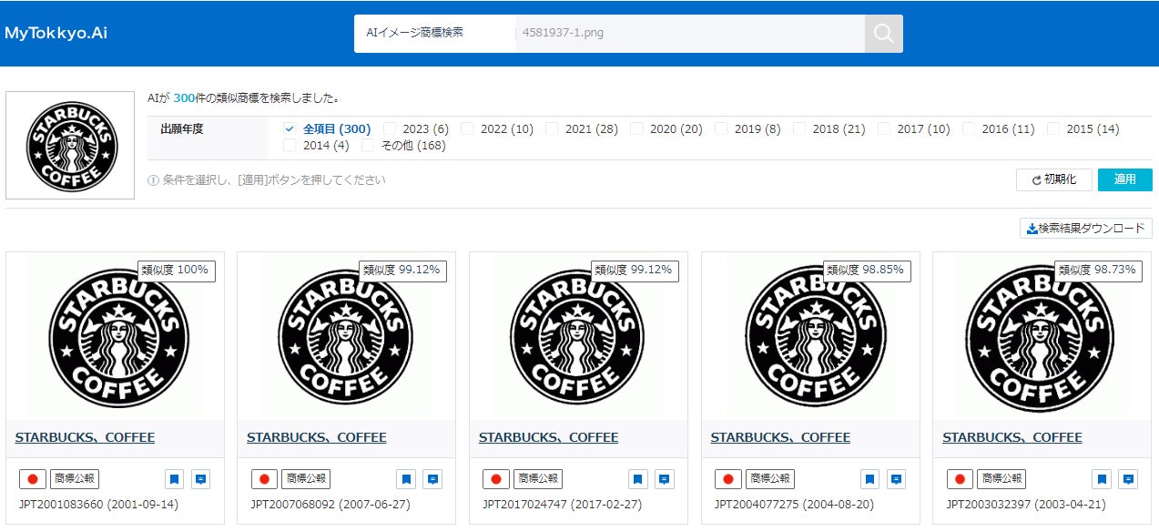Click Japan flag icon on JPT2017024747 card
This screenshot has height=532, width=1159.
(496, 478)
